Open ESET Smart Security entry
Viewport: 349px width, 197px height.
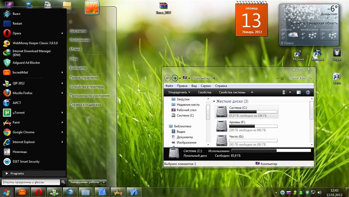tap(26, 162)
